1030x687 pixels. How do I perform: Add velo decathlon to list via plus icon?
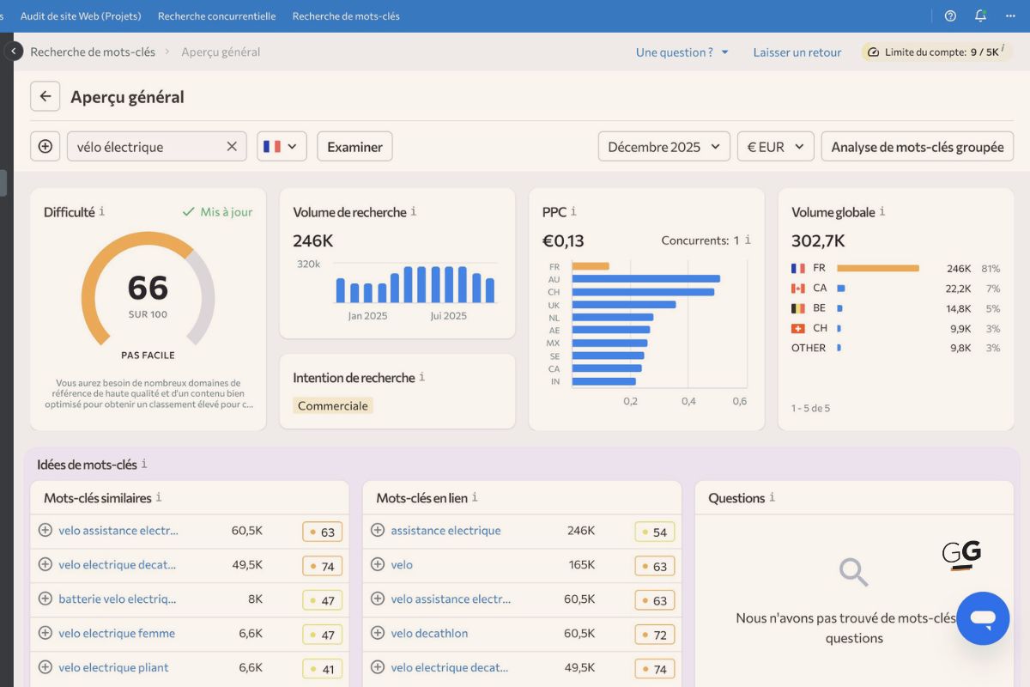click(379, 634)
